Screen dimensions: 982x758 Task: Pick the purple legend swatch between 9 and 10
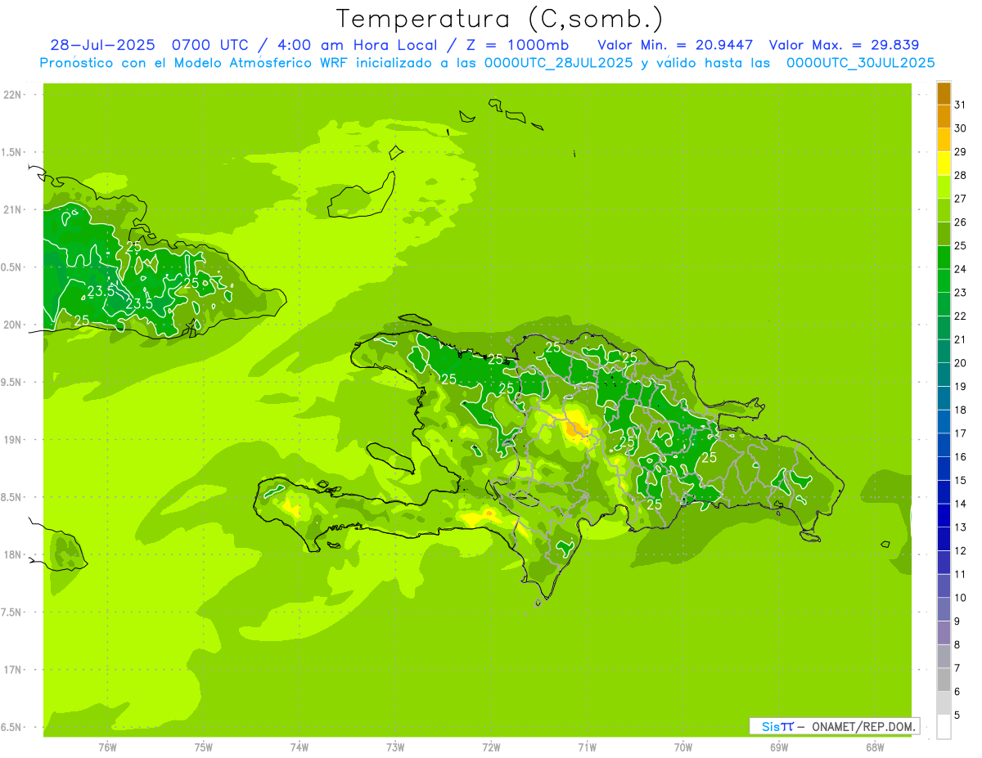(x=944, y=609)
